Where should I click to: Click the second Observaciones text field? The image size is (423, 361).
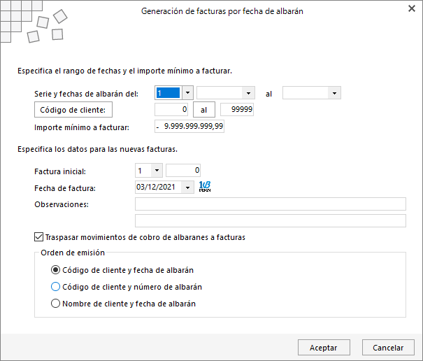pos(271,220)
